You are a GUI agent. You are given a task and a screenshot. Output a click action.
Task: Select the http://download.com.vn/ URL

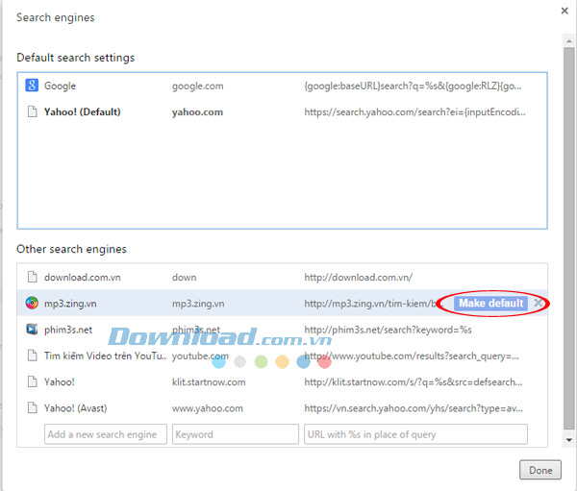coord(358,277)
